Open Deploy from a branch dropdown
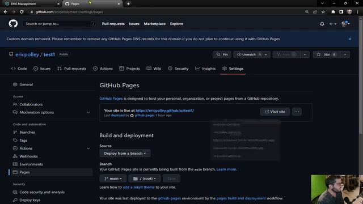 pyautogui.click(x=125, y=154)
